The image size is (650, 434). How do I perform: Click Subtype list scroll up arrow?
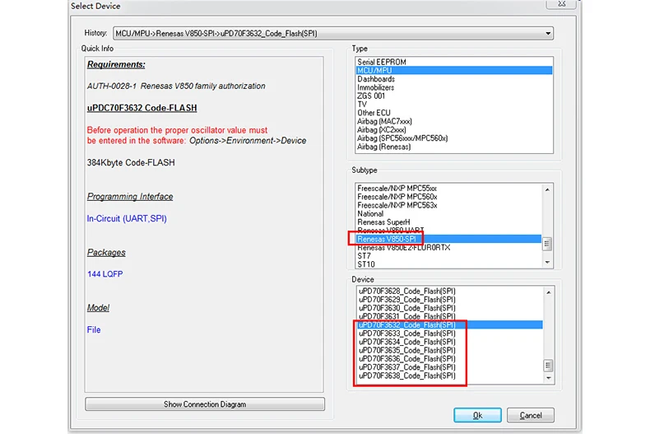point(547,189)
